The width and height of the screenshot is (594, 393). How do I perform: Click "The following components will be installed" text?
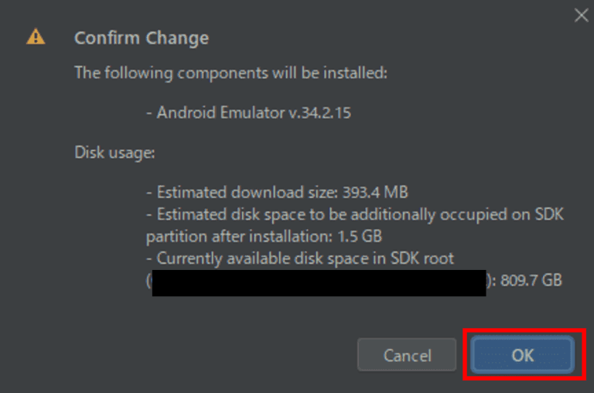point(230,73)
